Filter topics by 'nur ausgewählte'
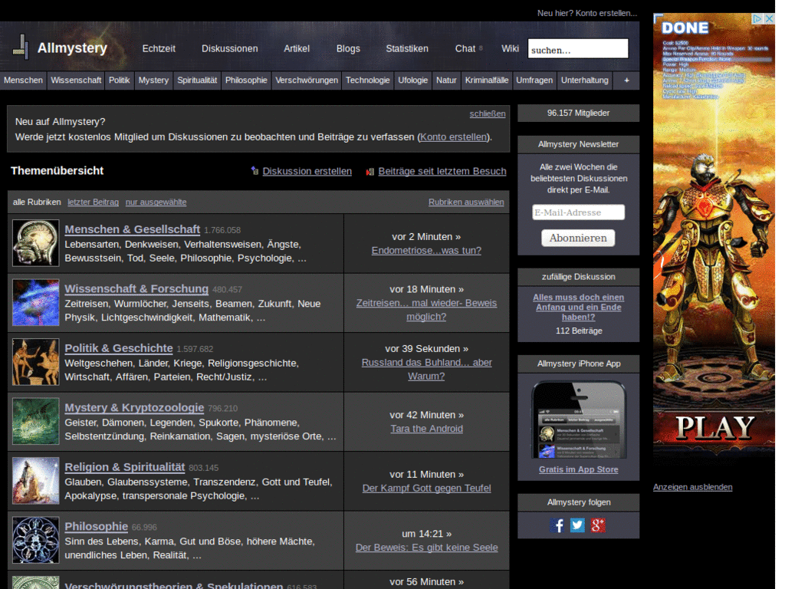This screenshot has width=785, height=589. (156, 202)
